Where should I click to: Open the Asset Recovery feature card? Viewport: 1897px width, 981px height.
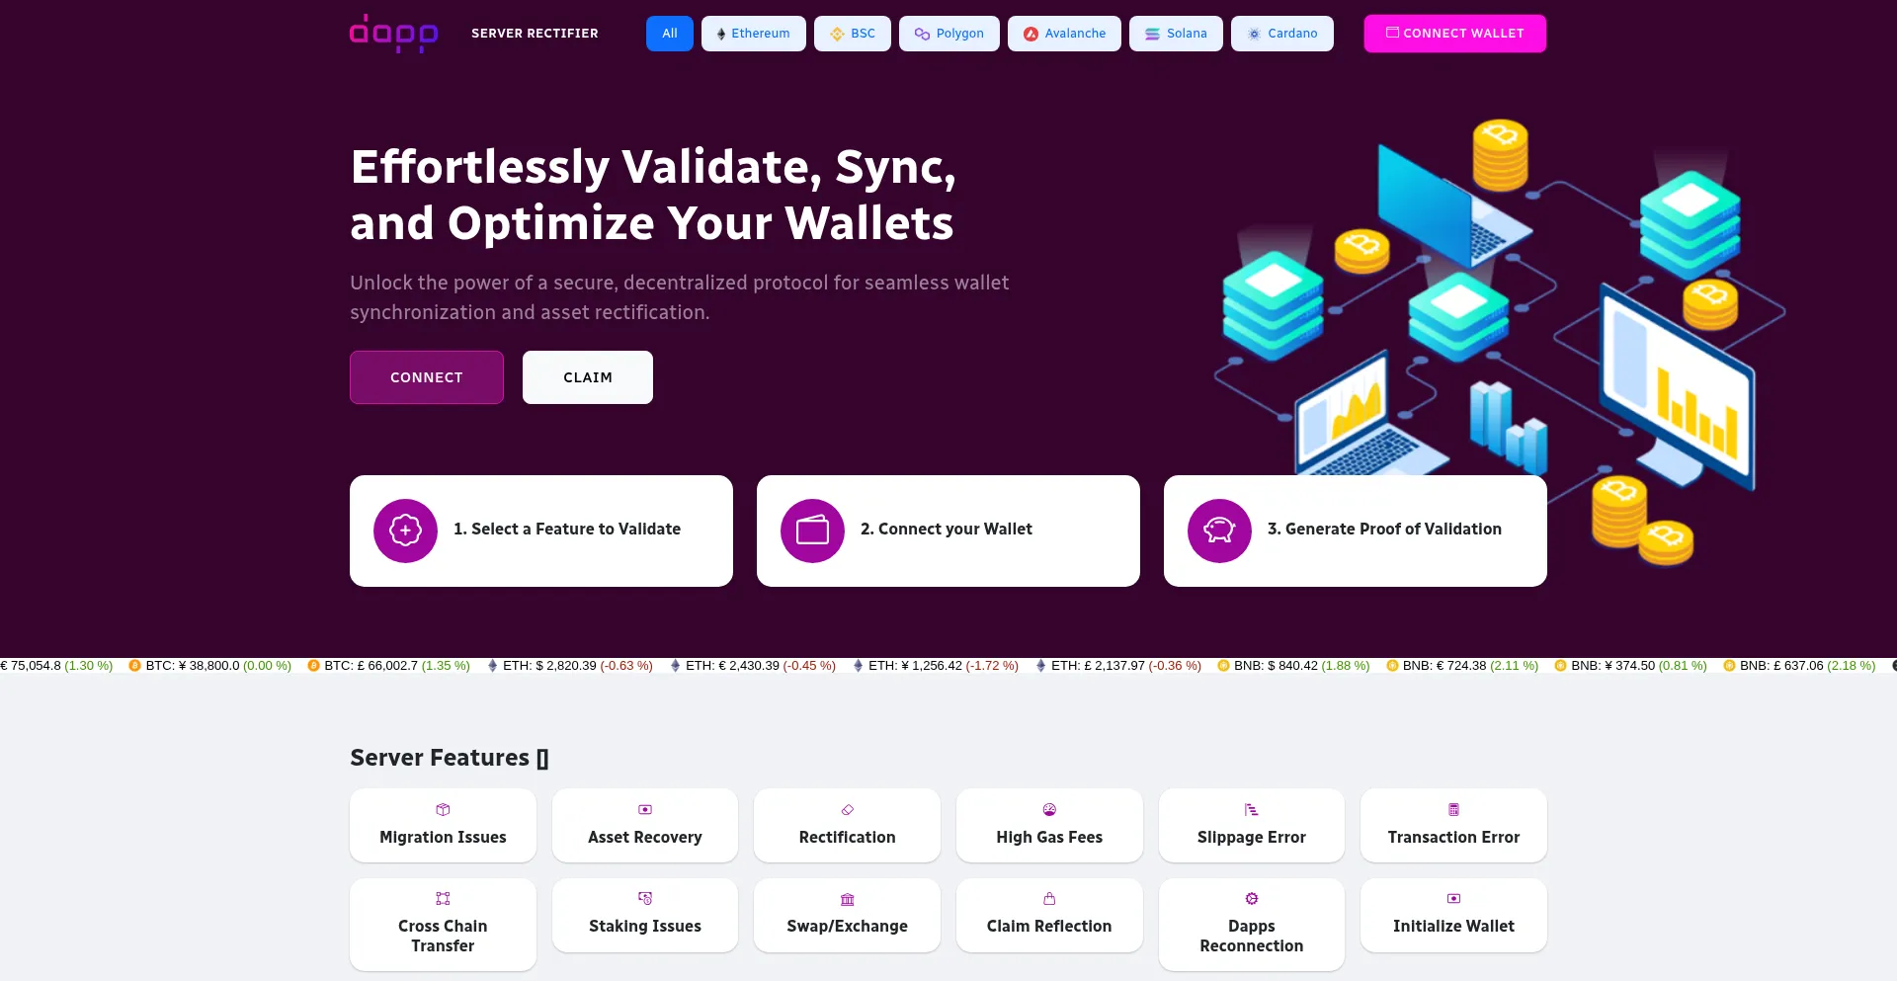[644, 826]
